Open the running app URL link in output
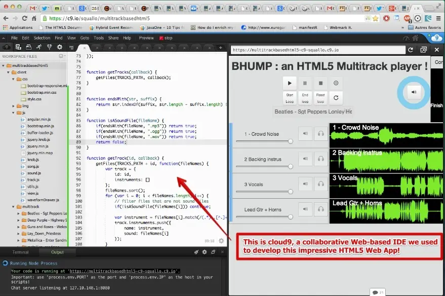The width and height of the screenshot is (445, 296). (123, 271)
